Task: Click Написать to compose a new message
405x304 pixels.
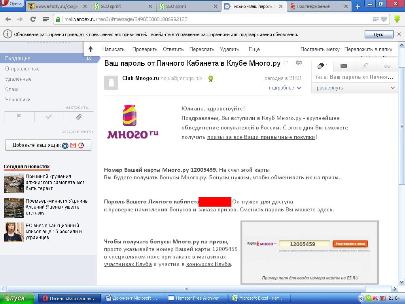Action: click(x=114, y=49)
